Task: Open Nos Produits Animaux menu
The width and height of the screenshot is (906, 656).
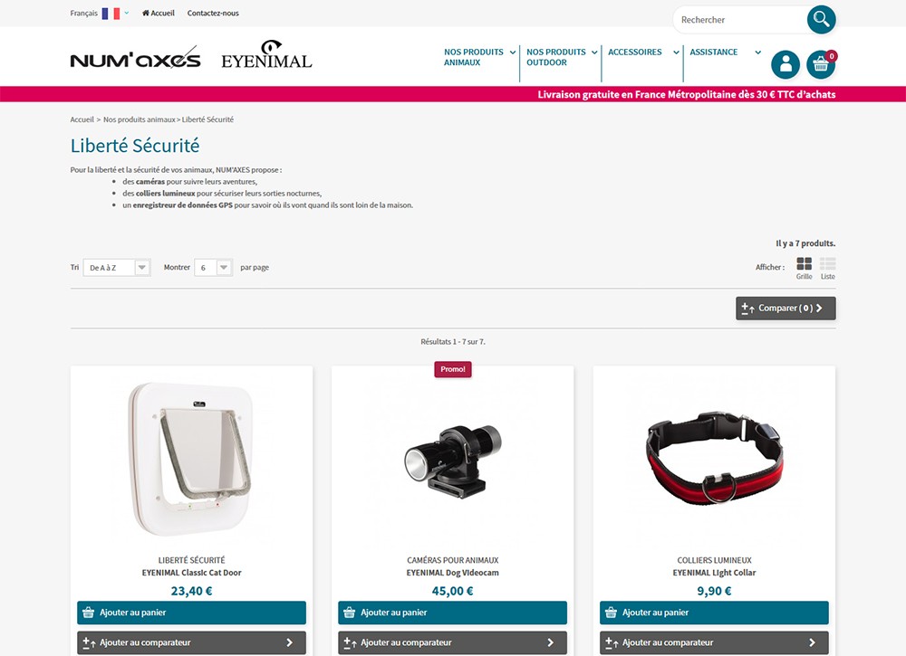Action: [479, 57]
